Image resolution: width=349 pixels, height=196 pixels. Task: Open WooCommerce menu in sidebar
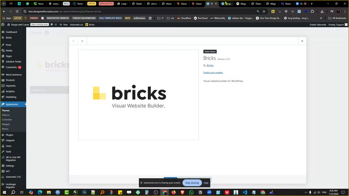click(13, 75)
